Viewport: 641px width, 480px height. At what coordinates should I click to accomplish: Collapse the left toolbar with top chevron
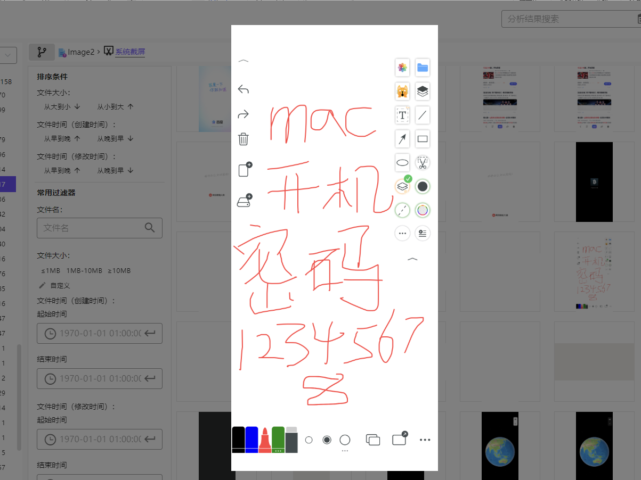coord(244,61)
